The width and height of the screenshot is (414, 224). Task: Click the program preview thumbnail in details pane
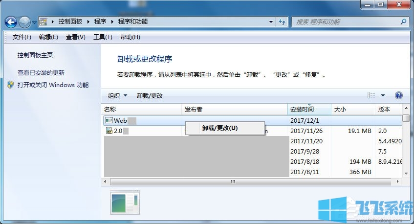point(125,202)
